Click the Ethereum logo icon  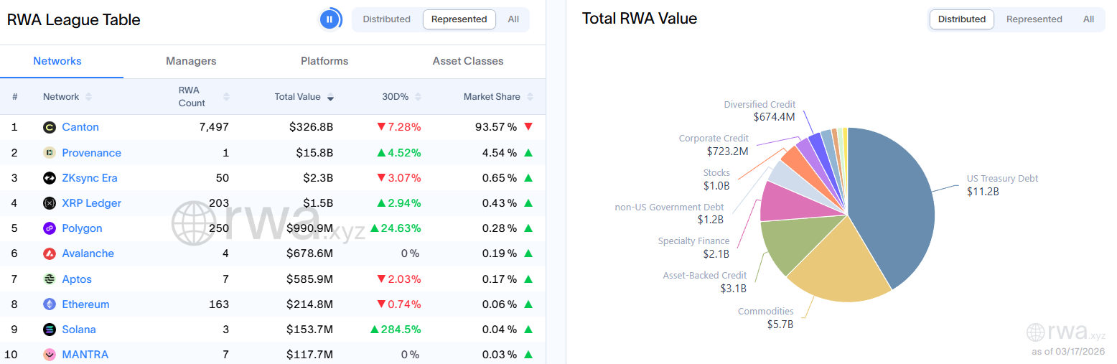(x=50, y=304)
